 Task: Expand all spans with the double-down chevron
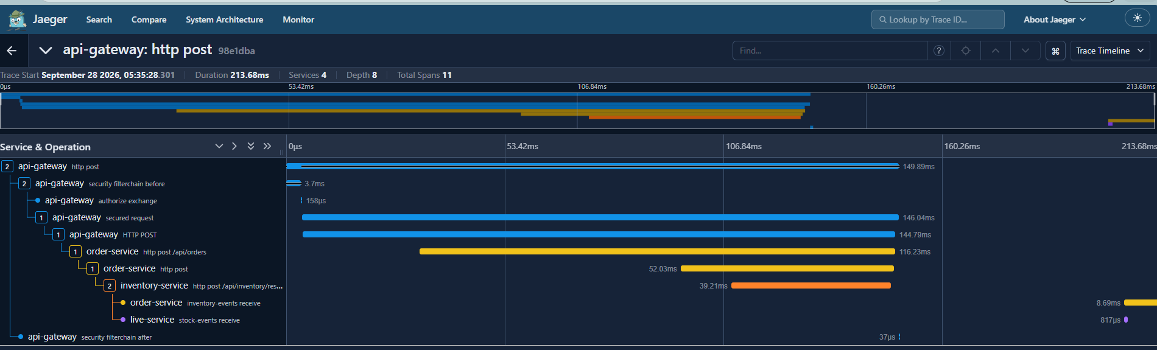point(251,146)
